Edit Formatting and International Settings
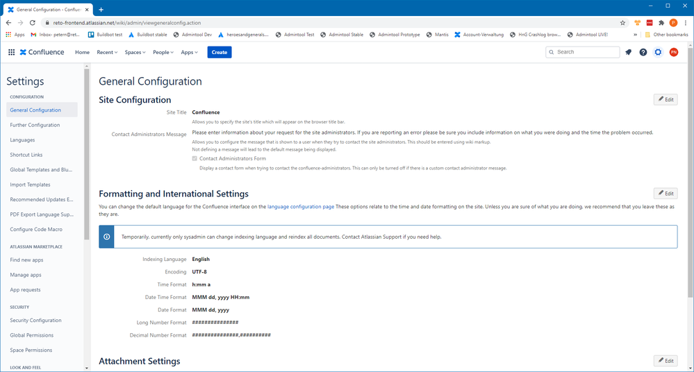694x372 pixels. [666, 194]
